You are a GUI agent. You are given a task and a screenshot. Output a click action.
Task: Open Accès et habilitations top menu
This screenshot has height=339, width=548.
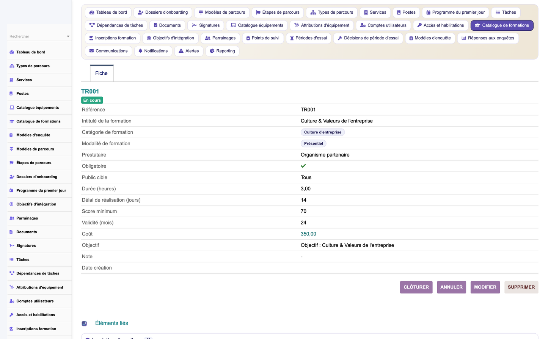point(441,25)
